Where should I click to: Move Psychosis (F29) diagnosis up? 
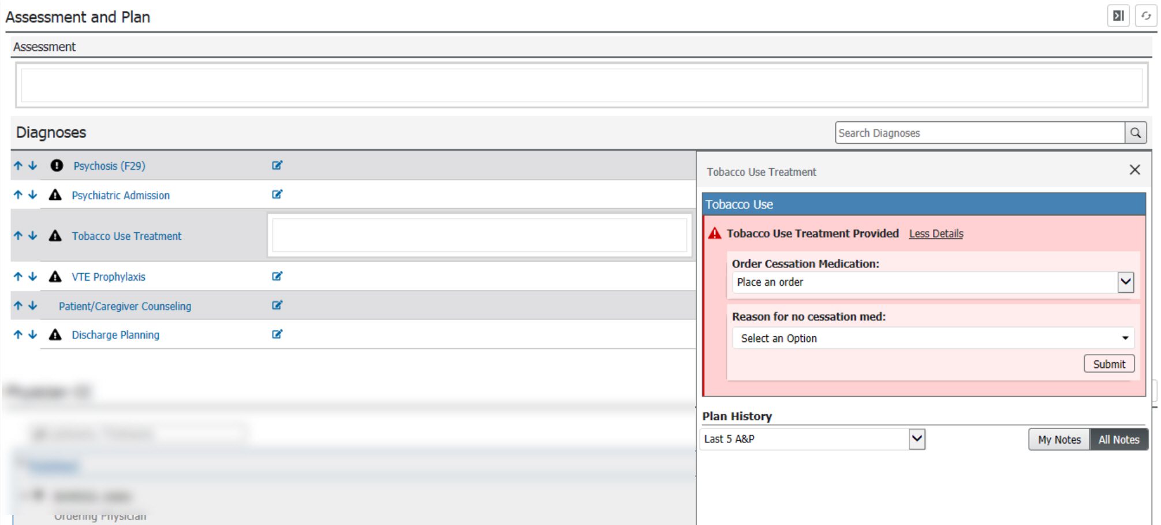pos(18,166)
